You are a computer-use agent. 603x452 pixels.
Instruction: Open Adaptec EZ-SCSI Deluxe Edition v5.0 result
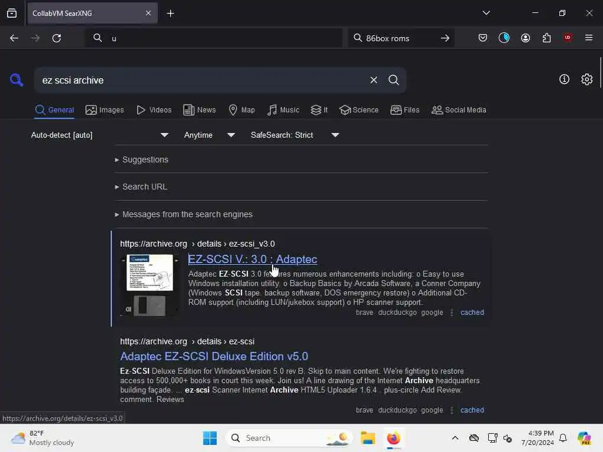coord(214,356)
